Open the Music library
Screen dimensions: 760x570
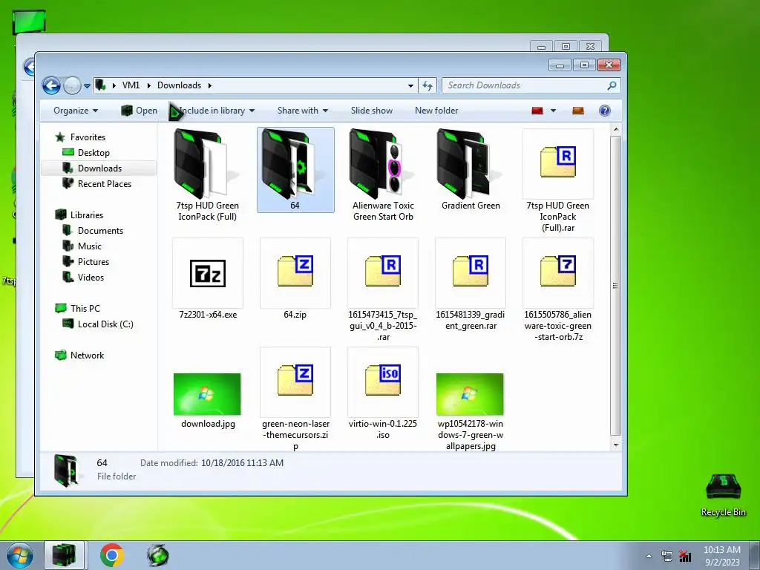point(90,246)
